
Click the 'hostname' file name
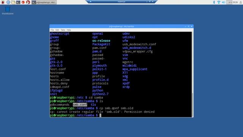pyautogui.click(x=57, y=73)
